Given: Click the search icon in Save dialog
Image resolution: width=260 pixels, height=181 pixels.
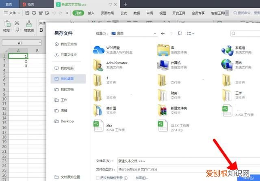Looking at the screenshot, I should pyautogui.click(x=234, y=33).
